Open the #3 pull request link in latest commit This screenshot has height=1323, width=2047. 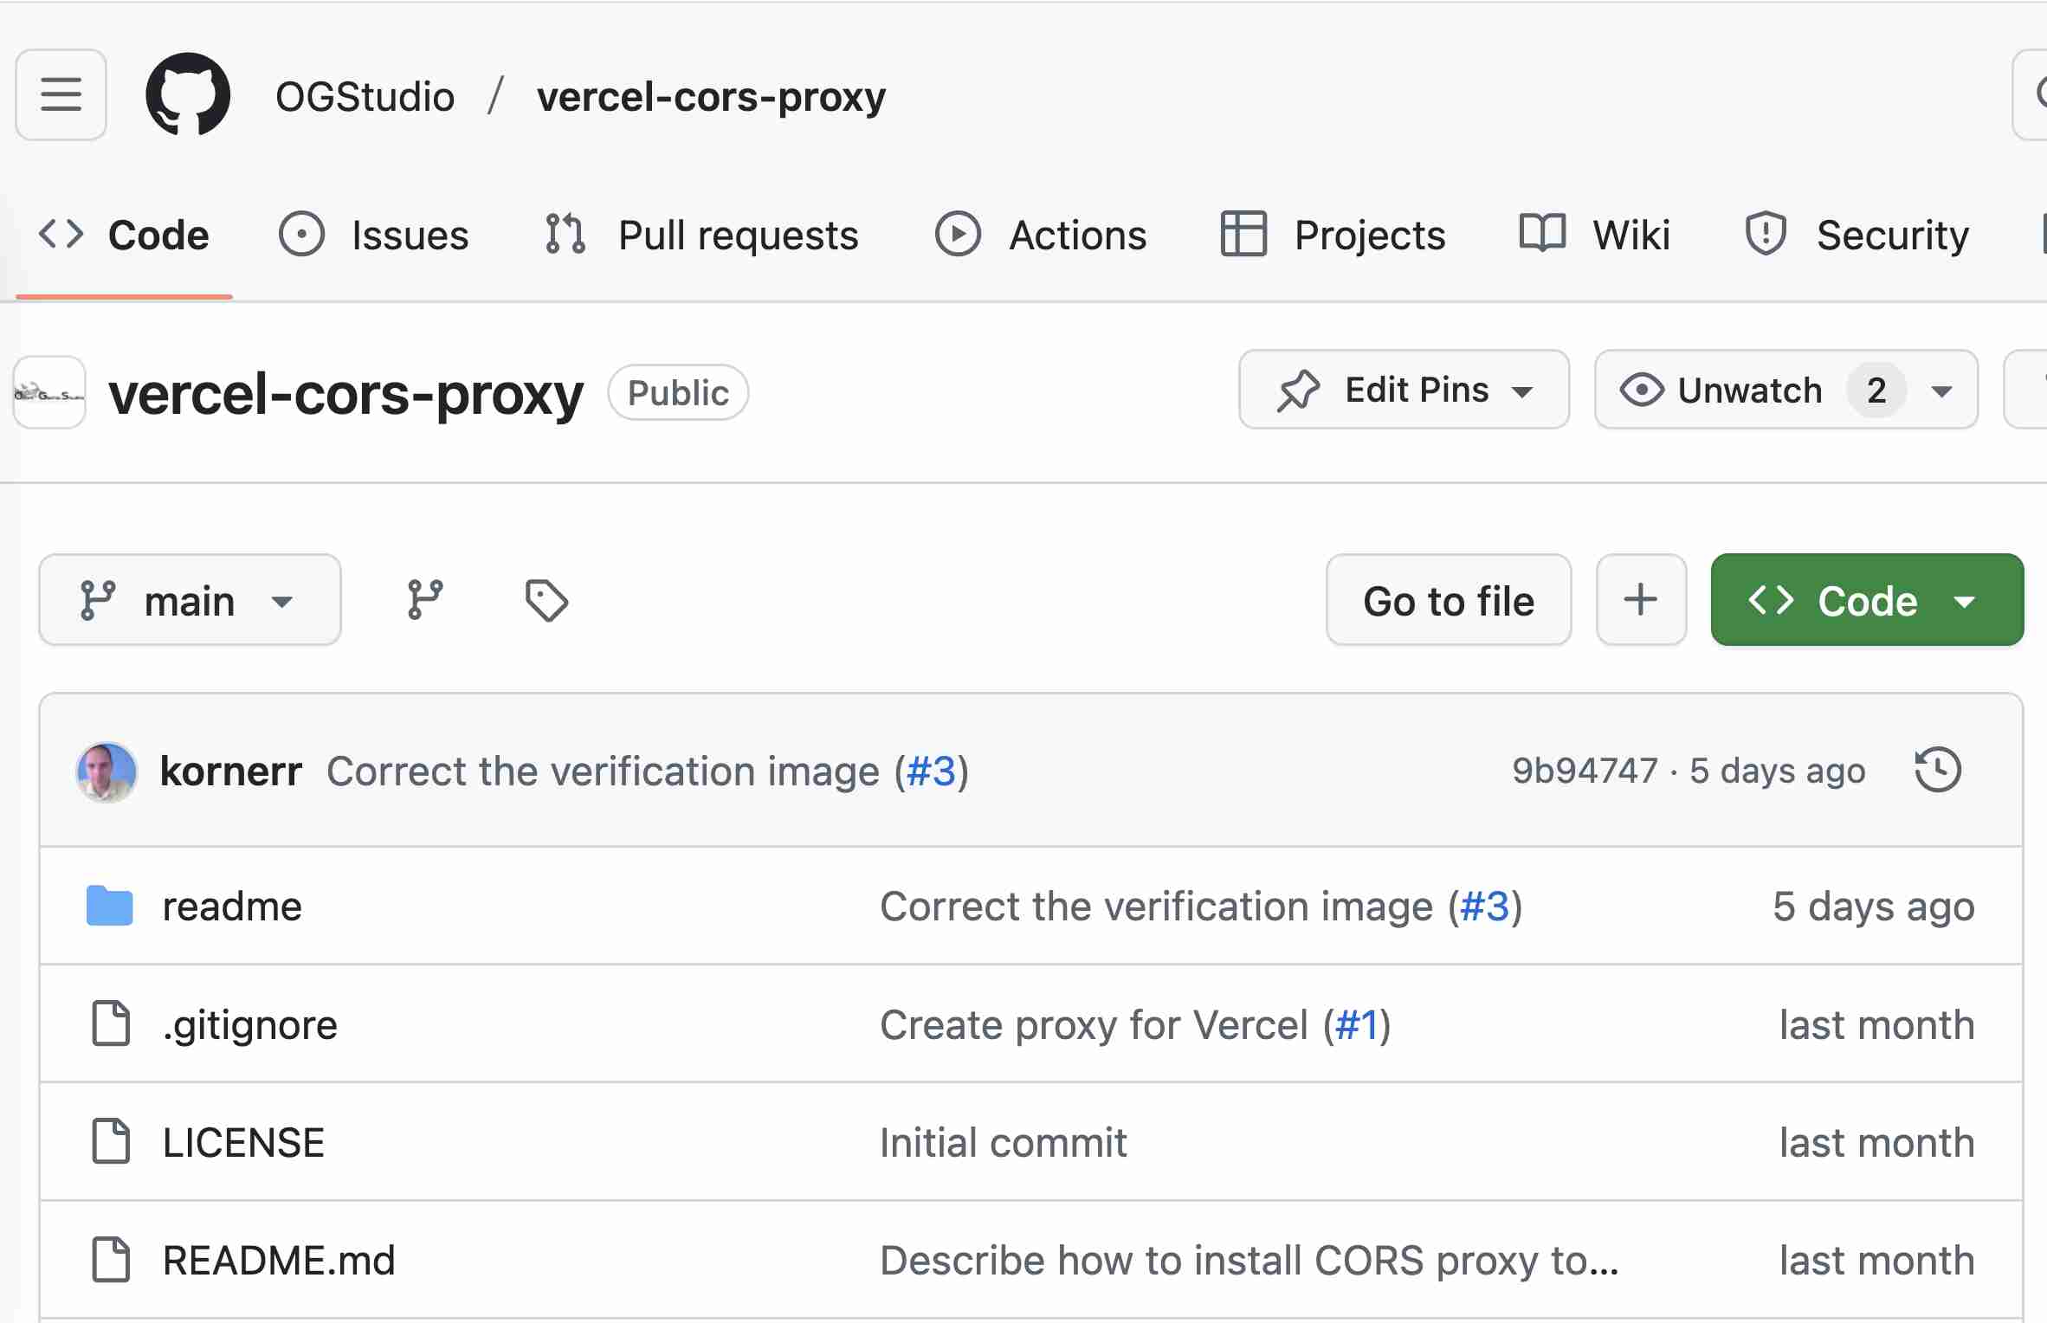(x=931, y=771)
